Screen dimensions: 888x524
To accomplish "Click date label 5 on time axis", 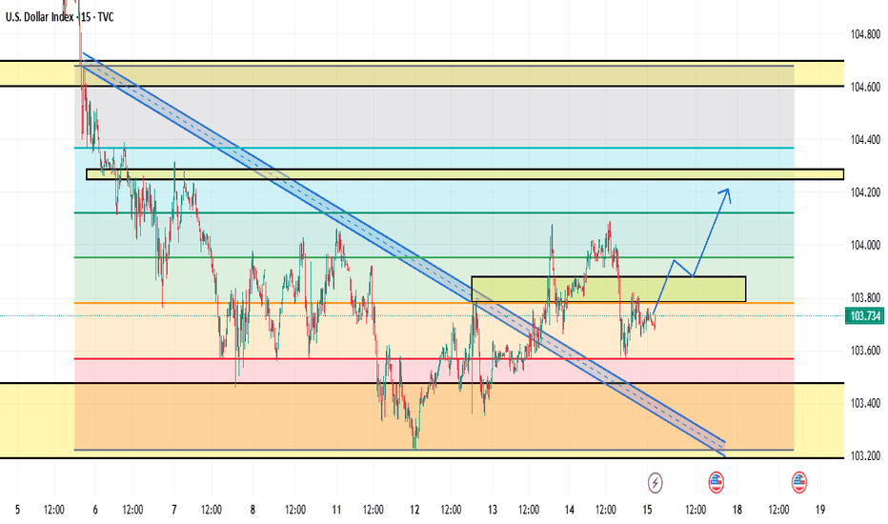I will [x=17, y=510].
